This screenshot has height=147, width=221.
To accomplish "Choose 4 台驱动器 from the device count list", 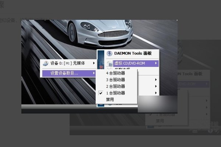I will (116, 73).
